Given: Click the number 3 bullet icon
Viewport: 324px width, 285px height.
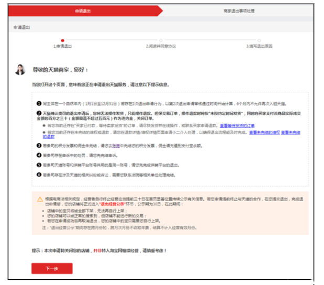Looking at the screenshot, I should (39, 145).
